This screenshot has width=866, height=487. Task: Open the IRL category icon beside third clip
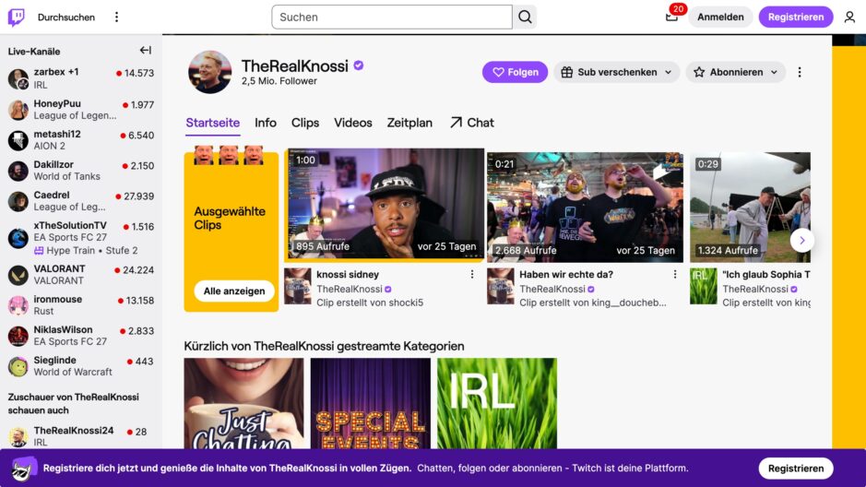tap(703, 287)
